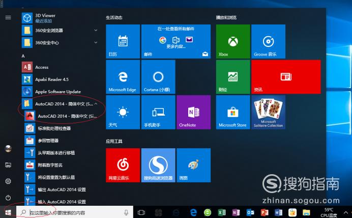The image size is (352, 218).
Task: Open the user account avatar
Action: click(8, 149)
